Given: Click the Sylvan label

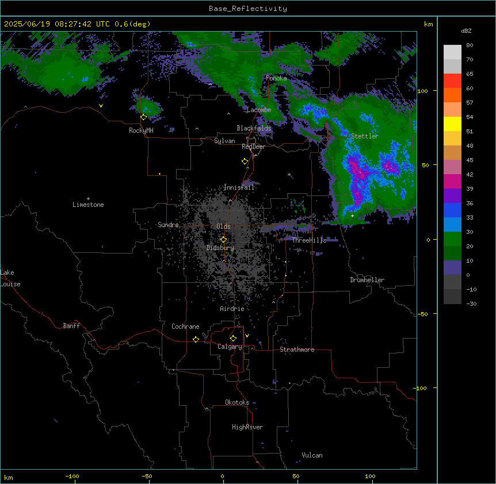Looking at the screenshot, I should tap(224, 141).
